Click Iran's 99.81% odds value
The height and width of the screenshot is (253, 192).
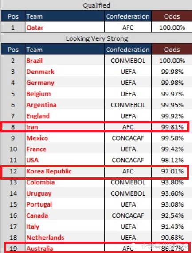point(172,127)
